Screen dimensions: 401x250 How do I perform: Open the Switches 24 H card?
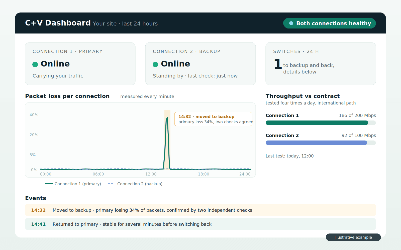[321, 64]
